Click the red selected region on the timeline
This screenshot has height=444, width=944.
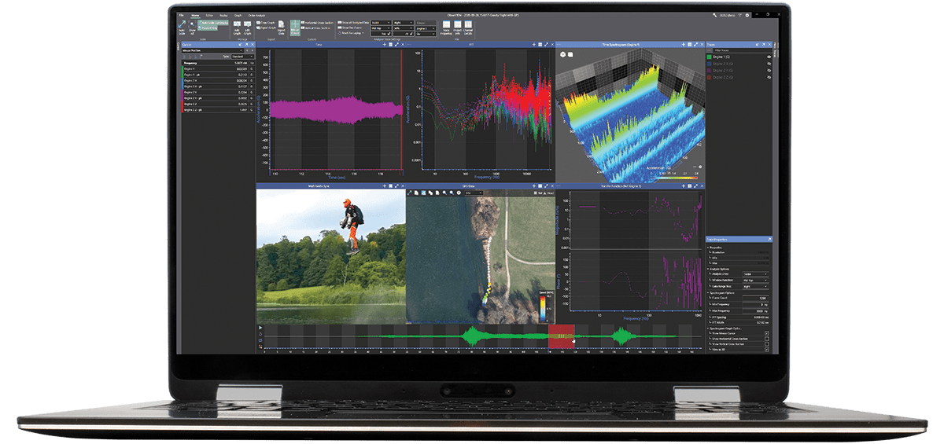[x=562, y=336]
